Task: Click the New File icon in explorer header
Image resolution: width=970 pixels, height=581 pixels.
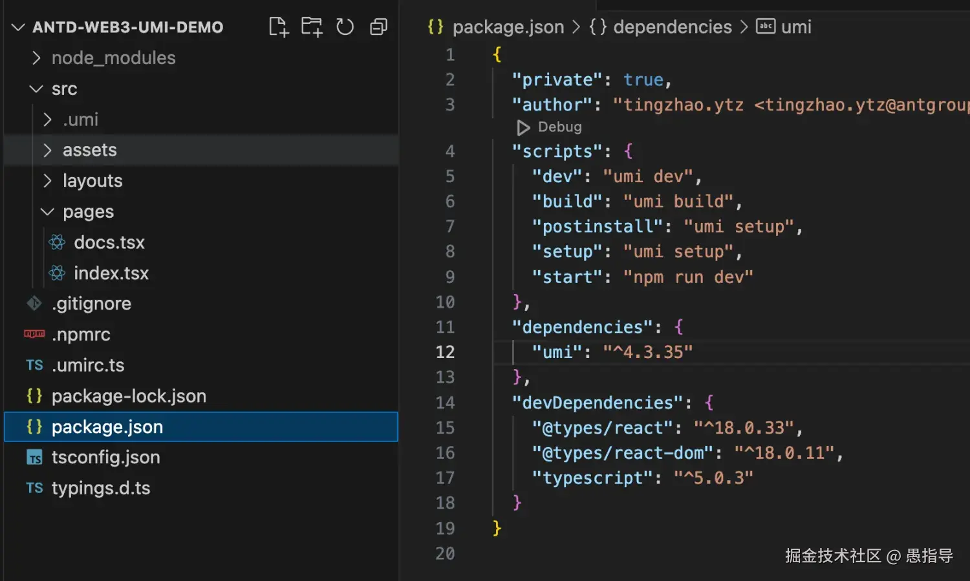Action: pyautogui.click(x=279, y=27)
